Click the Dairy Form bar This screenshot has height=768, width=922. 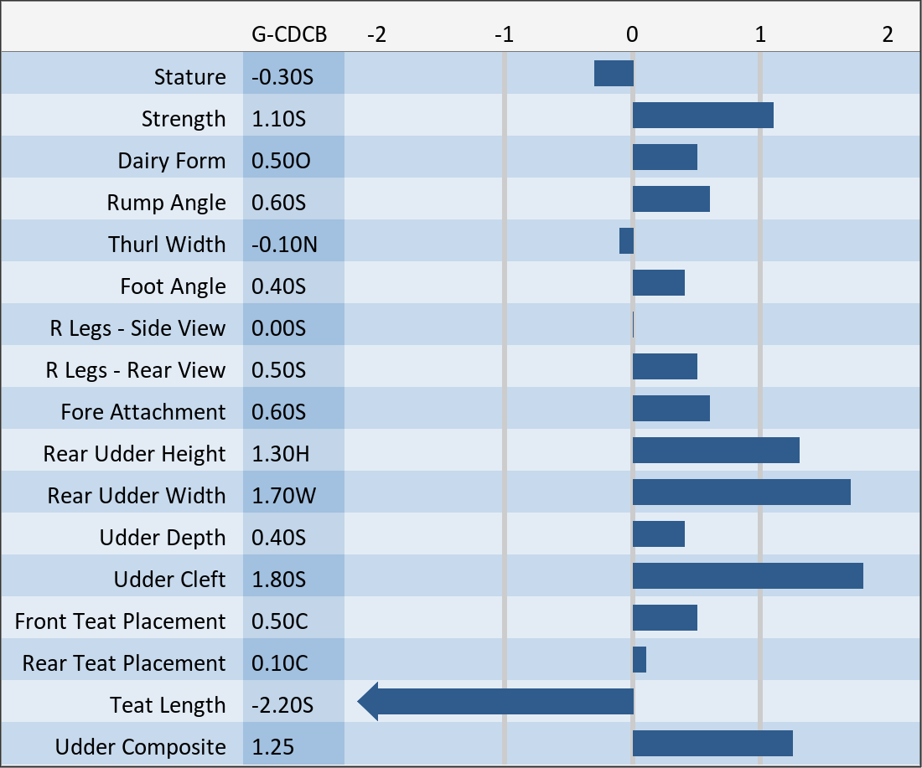(x=665, y=157)
